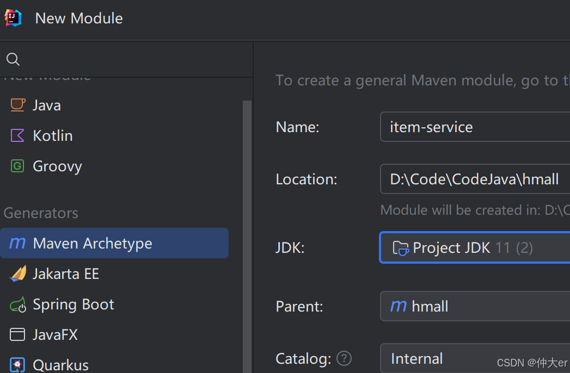Open the Project JDK dropdown
Screen dimensions: 570x373
click(475, 247)
